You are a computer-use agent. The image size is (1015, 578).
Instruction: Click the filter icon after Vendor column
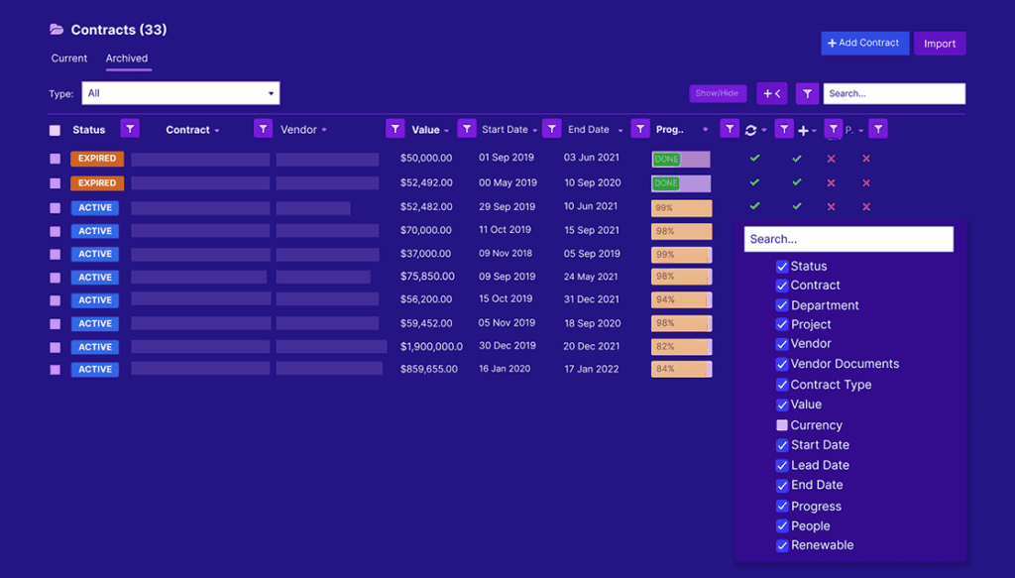[x=395, y=129]
